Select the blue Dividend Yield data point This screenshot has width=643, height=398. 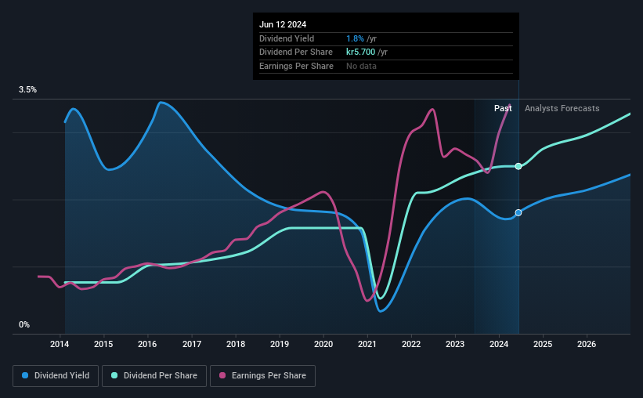[x=518, y=212]
